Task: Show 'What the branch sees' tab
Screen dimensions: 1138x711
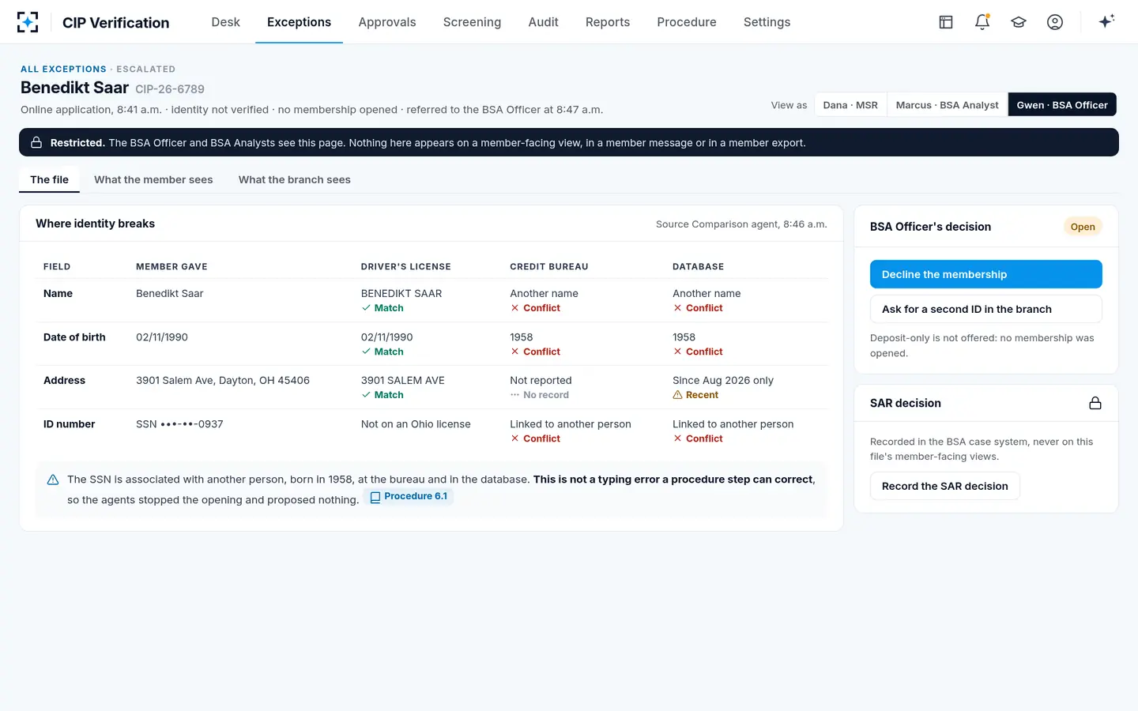Action: tap(295, 179)
